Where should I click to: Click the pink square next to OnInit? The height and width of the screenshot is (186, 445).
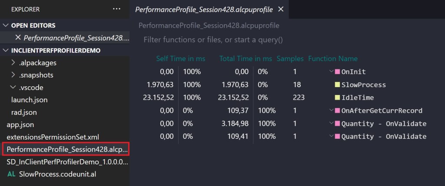point(336,72)
